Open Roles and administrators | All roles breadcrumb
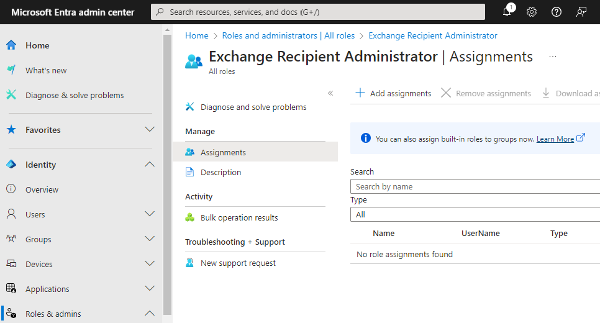This screenshot has height=323, width=600. [288, 35]
